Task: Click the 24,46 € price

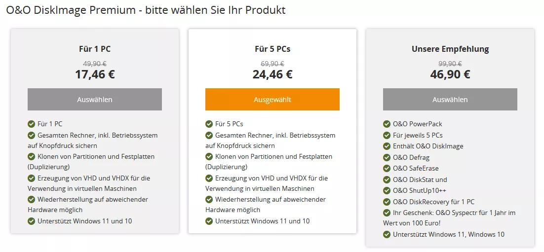Action: click(x=272, y=74)
